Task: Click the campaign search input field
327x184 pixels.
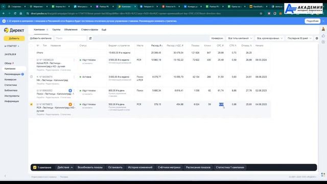Action: click(x=71, y=38)
